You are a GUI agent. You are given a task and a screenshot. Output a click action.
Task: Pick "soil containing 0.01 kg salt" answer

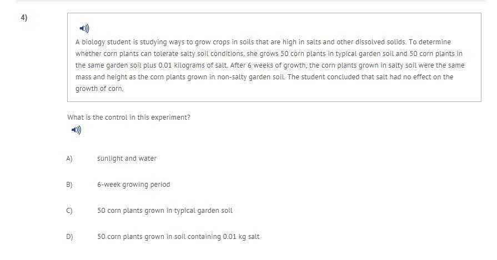178,237
